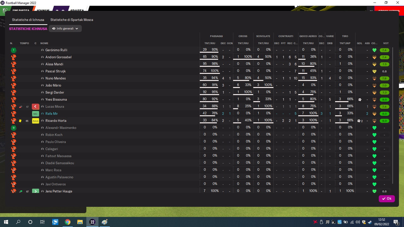Click the GIOCO AEREO column group header
Image resolution: width=404 pixels, height=227 pixels.
click(x=308, y=36)
